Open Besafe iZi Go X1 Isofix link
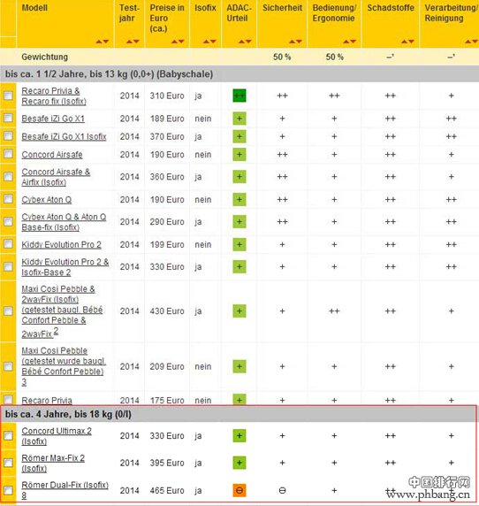Viewport: 479px width, 506px height. 64,136
